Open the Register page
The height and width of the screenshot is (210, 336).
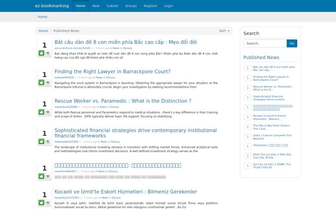pos(150,6)
